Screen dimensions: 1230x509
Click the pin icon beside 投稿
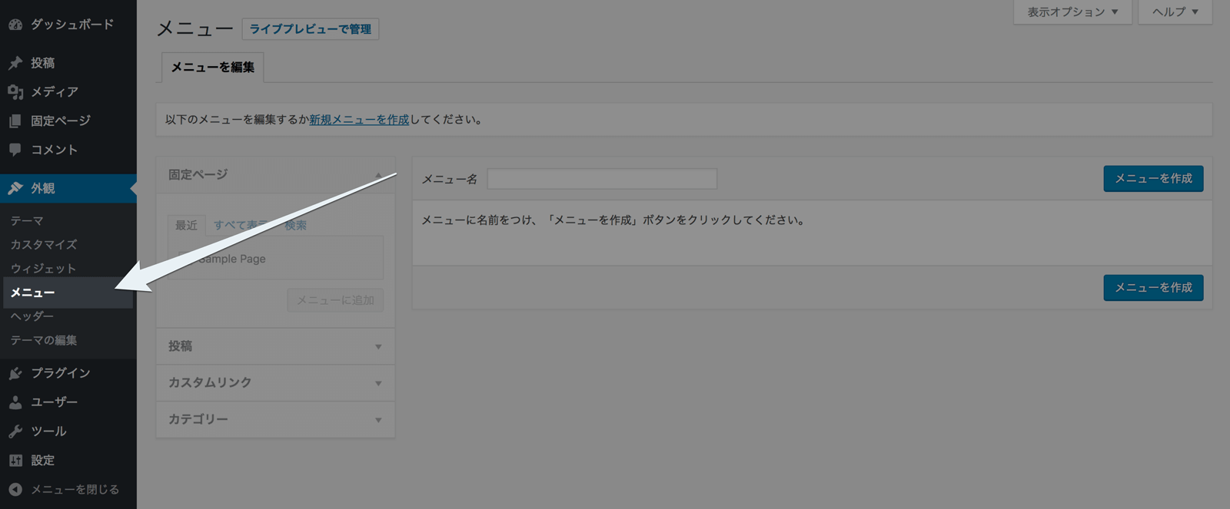tap(15, 63)
